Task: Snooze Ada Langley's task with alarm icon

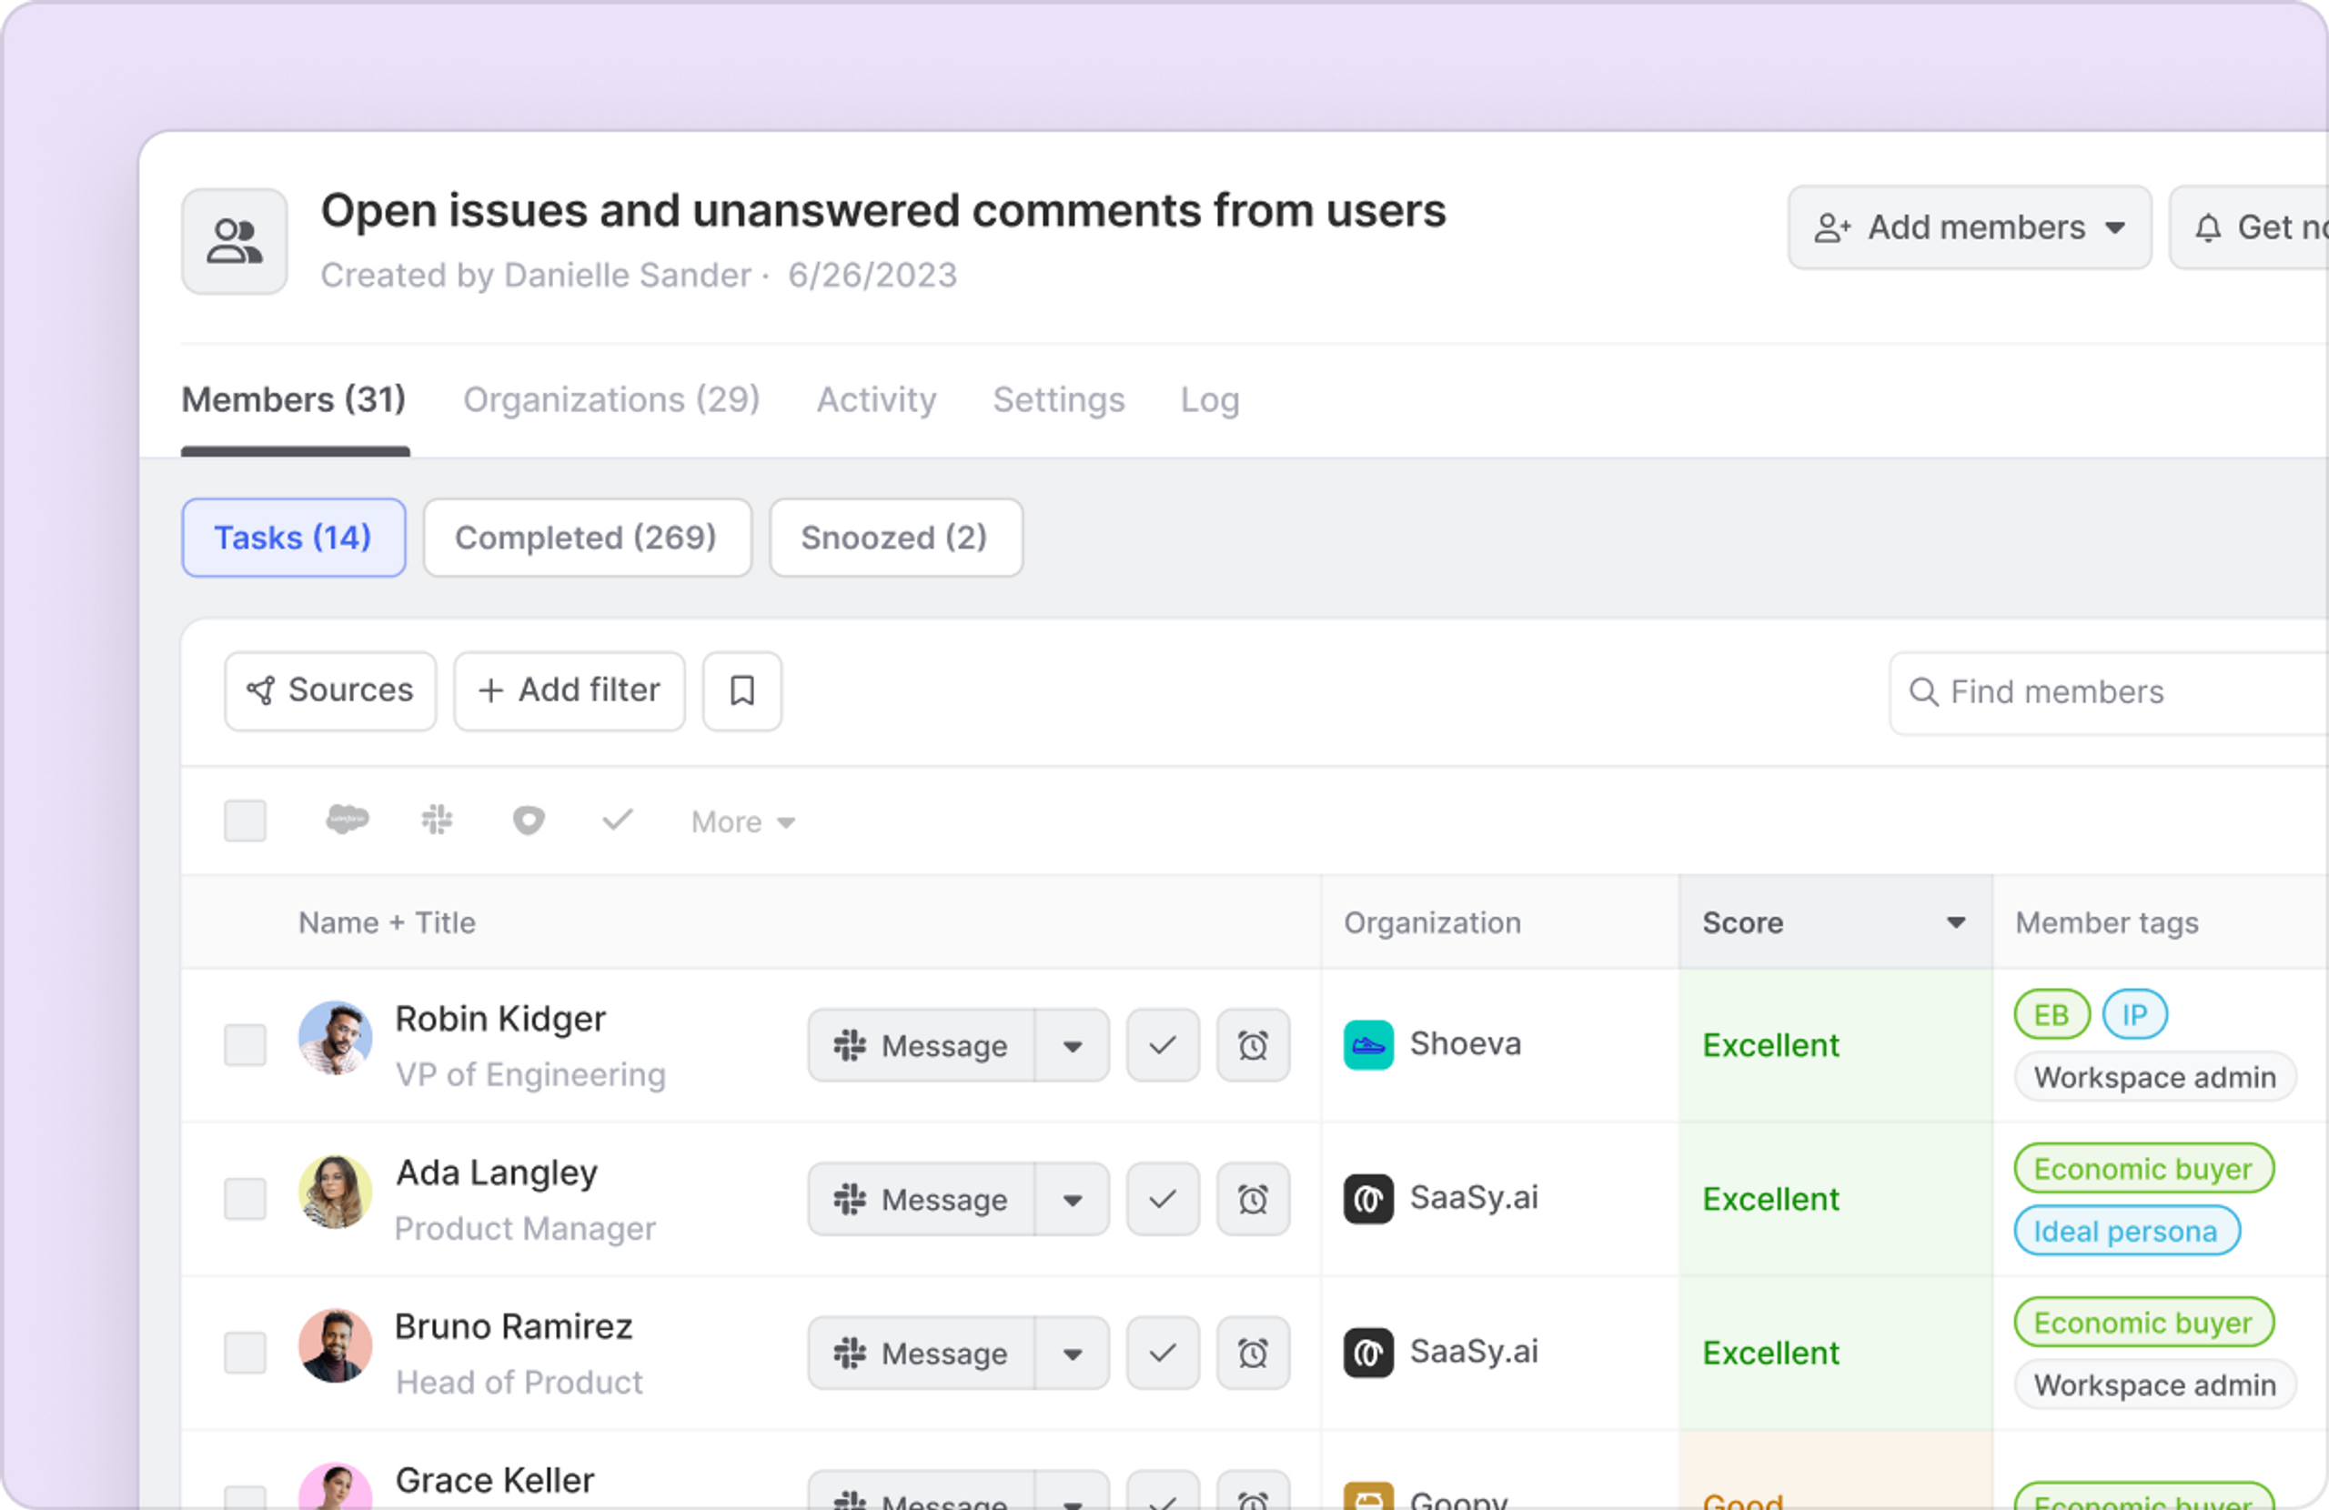Action: [x=1253, y=1199]
